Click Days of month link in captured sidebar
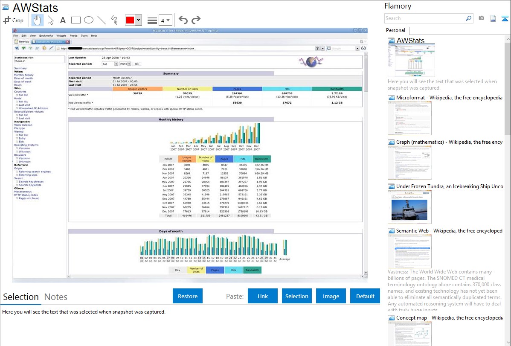 click(x=23, y=78)
